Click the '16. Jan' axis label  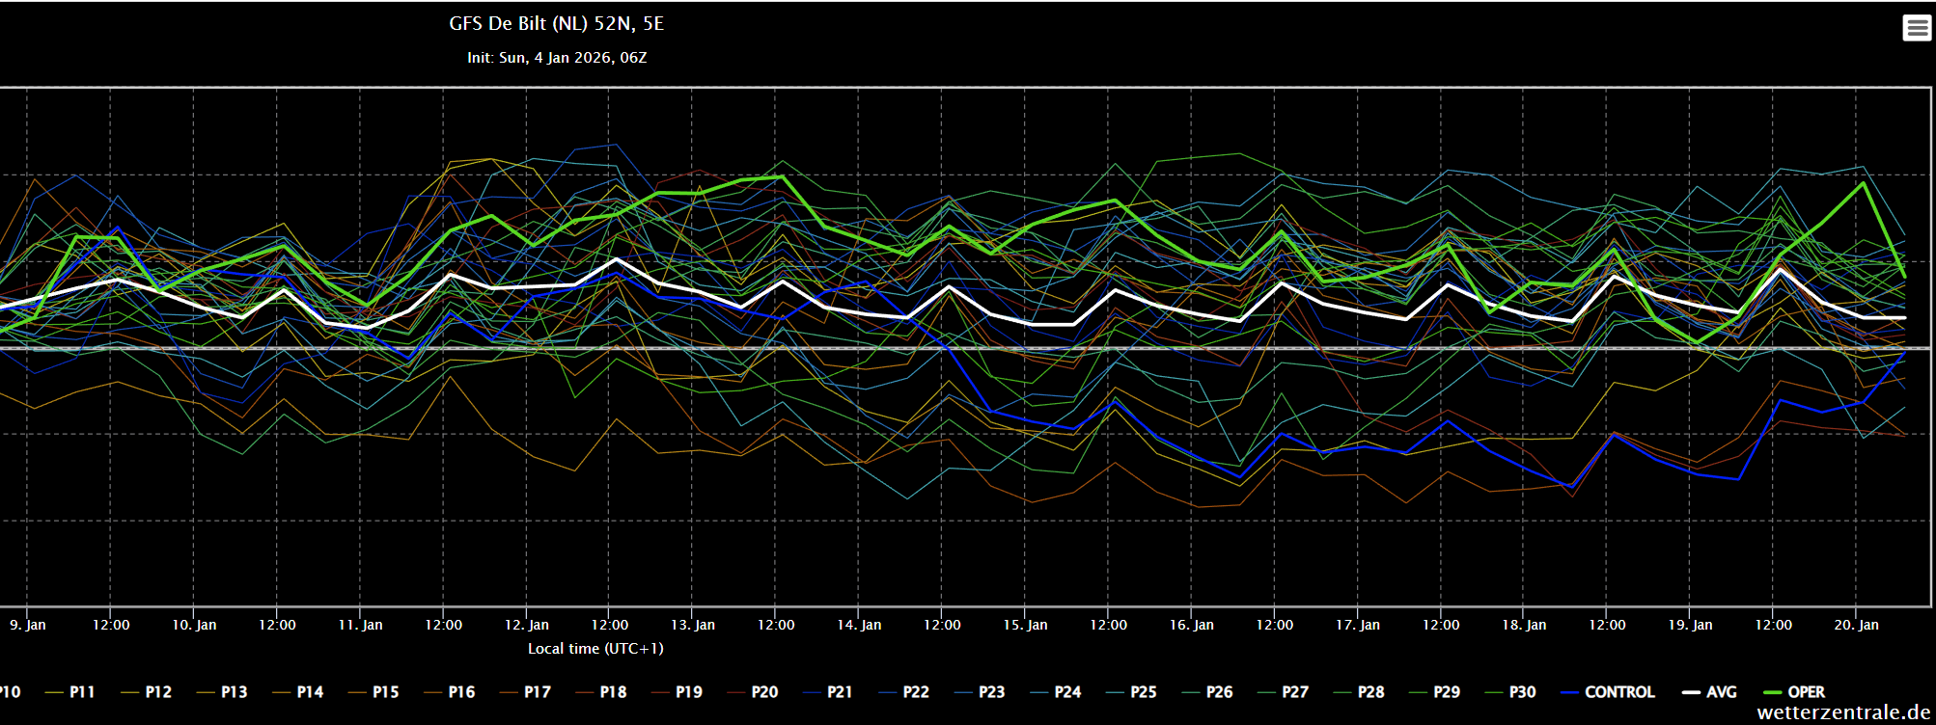tap(1192, 625)
